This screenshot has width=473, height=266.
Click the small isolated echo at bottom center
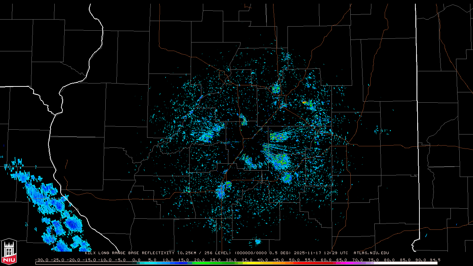click(258, 242)
